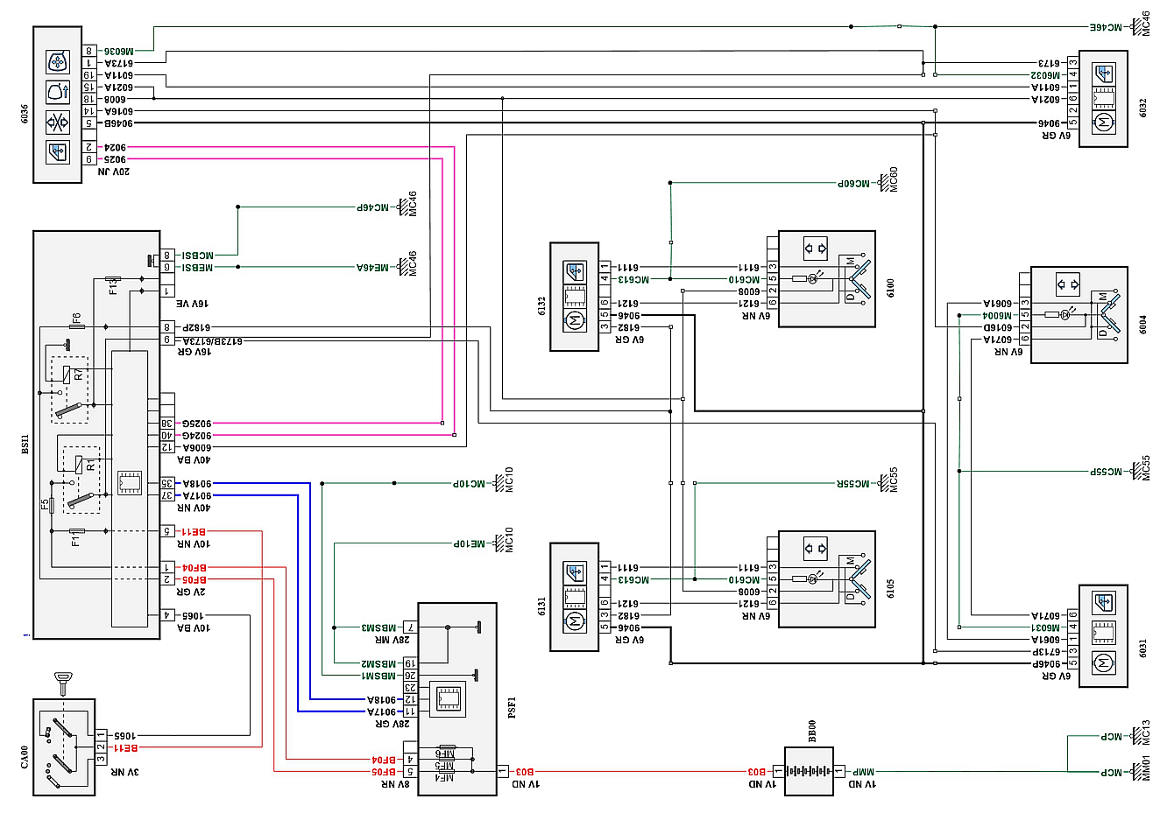Select the ventilation fan icon in component 6036
The height and width of the screenshot is (820, 1160).
(x=58, y=62)
